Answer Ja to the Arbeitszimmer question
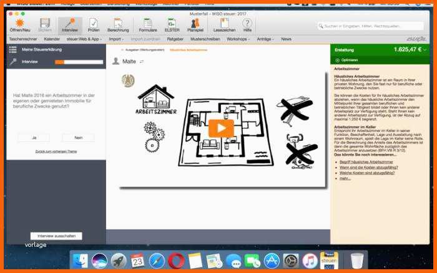This screenshot has height=273, width=437. [34, 137]
